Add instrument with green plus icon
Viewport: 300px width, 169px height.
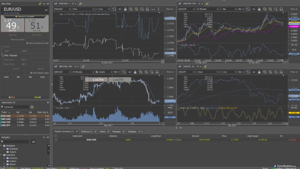32,107
